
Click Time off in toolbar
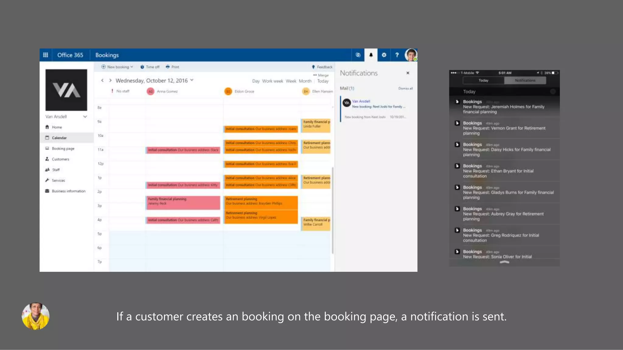[150, 67]
